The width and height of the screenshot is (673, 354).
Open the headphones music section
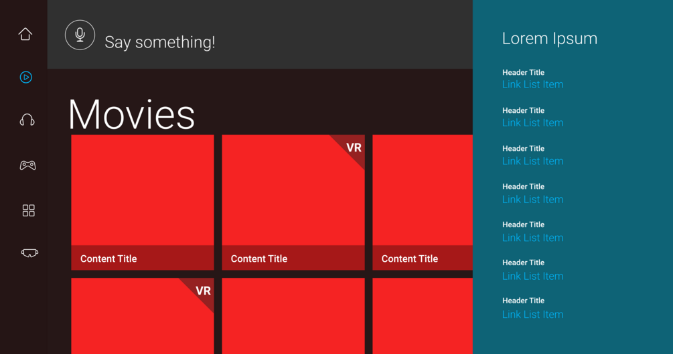(x=27, y=120)
